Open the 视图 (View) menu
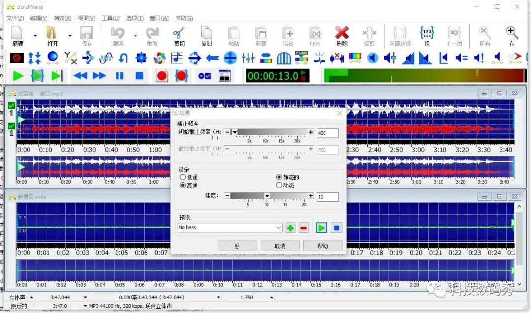This screenshot has width=531, height=313. 87,18
